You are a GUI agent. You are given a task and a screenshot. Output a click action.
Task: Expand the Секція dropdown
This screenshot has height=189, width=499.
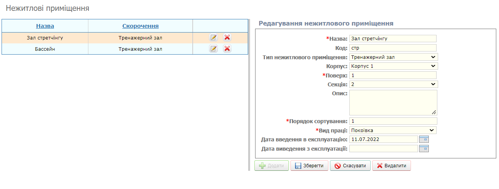[x=393, y=84]
